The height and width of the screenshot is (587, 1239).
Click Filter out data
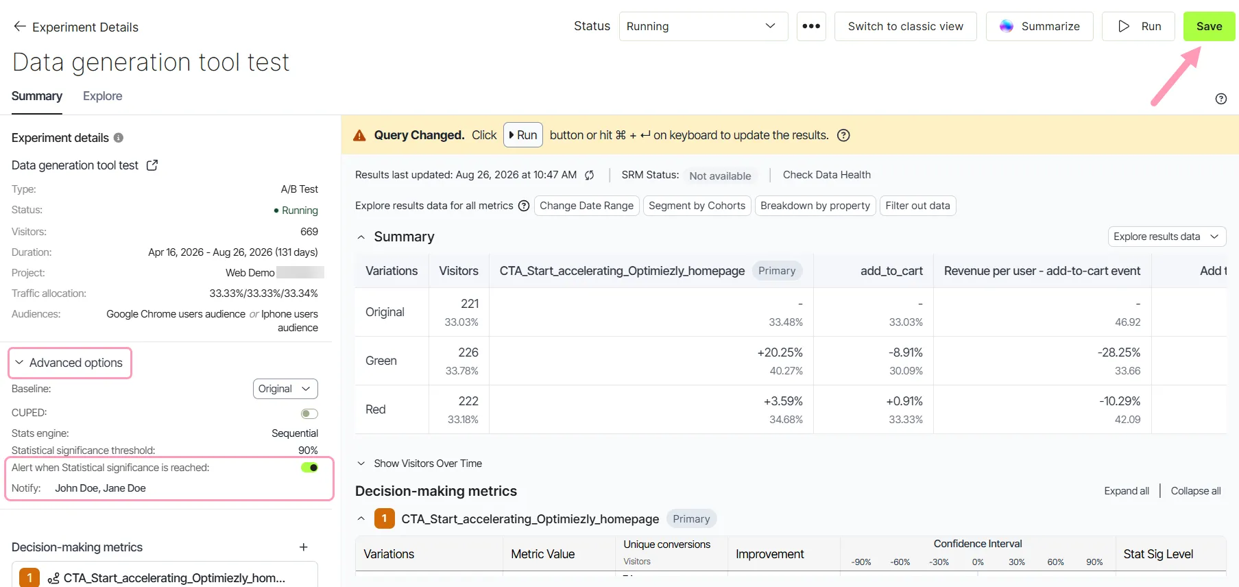coord(918,206)
